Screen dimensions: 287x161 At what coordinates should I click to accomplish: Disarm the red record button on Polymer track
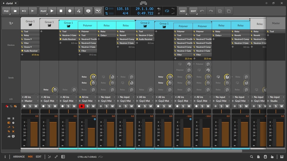click(x=82, y=106)
